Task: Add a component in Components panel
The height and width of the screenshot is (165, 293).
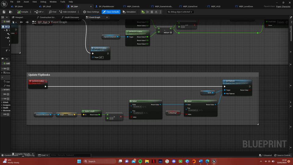Action: (x=6, y=21)
